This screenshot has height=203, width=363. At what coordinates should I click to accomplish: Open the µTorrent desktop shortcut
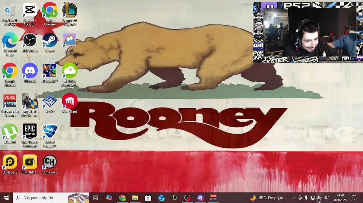[x=10, y=134]
